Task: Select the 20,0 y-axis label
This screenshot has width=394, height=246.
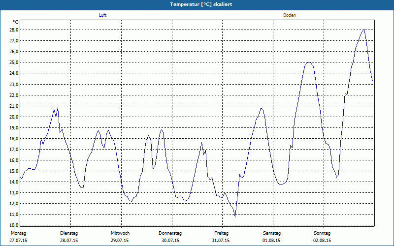Action: [14, 117]
